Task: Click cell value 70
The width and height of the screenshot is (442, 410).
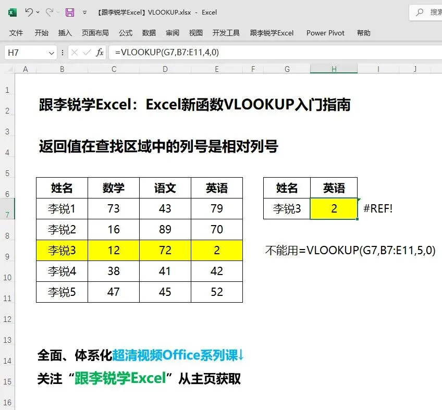Action: click(x=217, y=230)
